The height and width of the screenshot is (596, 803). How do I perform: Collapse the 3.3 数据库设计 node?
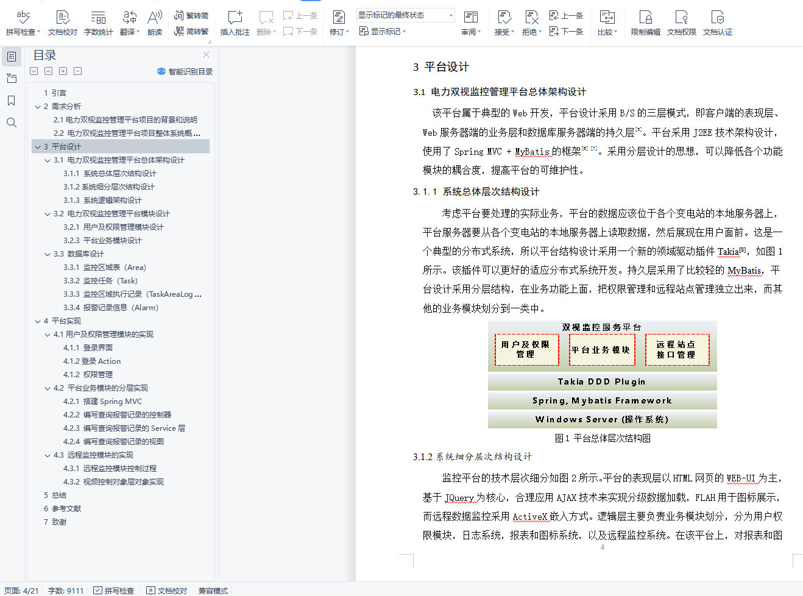pos(48,254)
